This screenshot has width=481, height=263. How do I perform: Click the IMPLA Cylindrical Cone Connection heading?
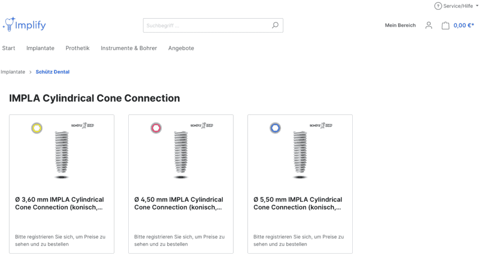(94, 98)
